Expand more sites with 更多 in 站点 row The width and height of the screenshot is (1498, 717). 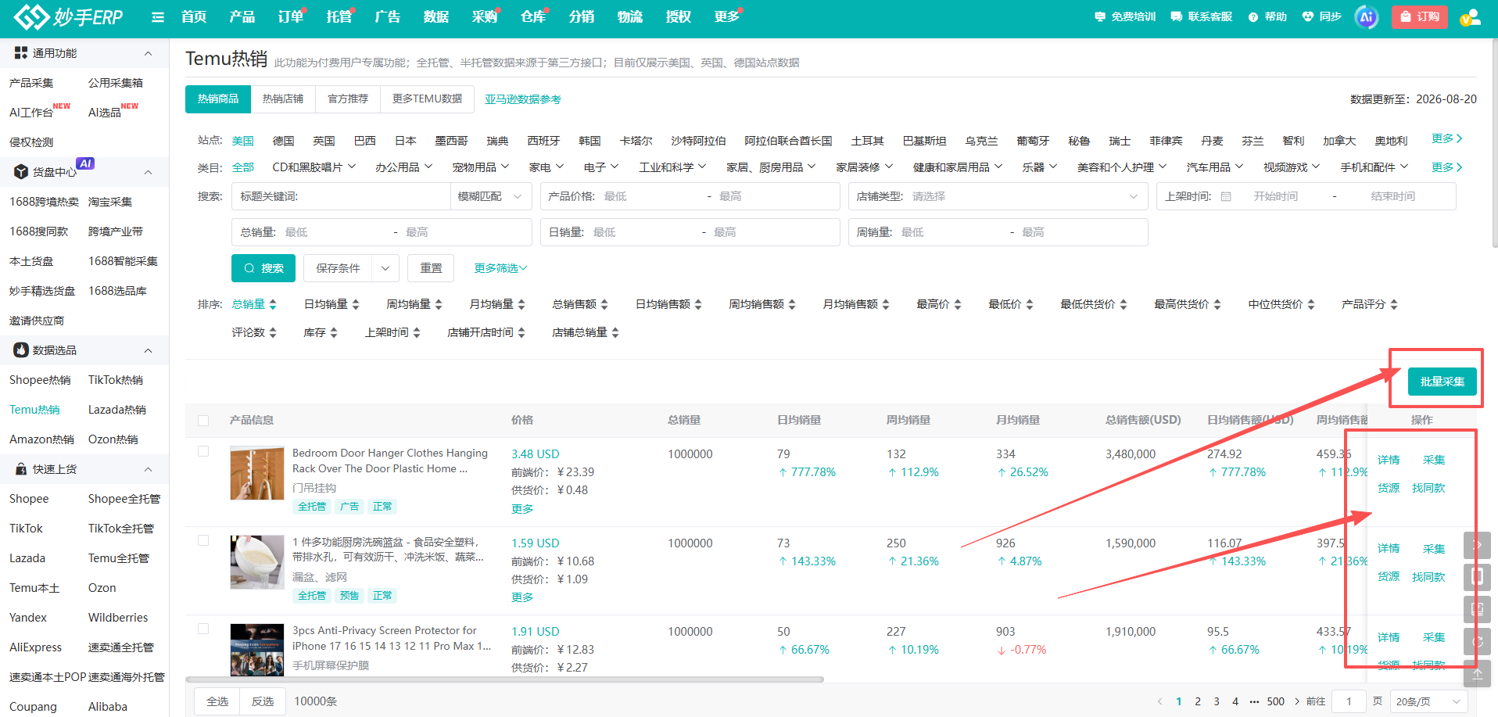pos(1446,138)
